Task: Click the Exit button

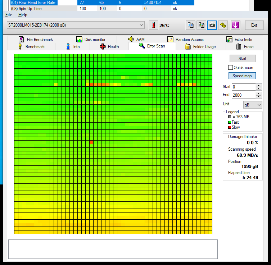Action: click(254, 25)
